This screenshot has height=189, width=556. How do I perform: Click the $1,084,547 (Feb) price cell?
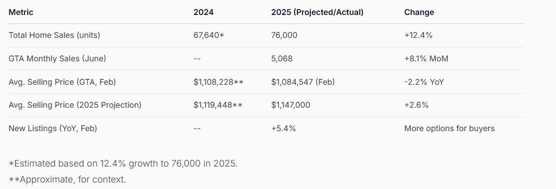point(303,82)
